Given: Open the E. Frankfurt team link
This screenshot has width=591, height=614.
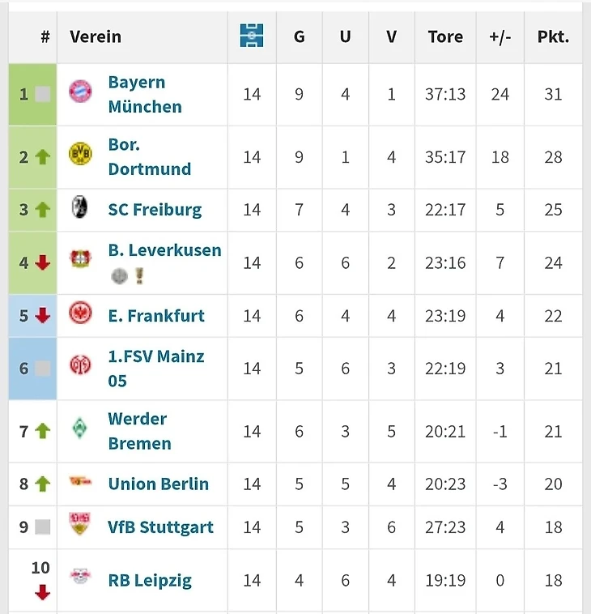Looking at the screenshot, I should [156, 315].
